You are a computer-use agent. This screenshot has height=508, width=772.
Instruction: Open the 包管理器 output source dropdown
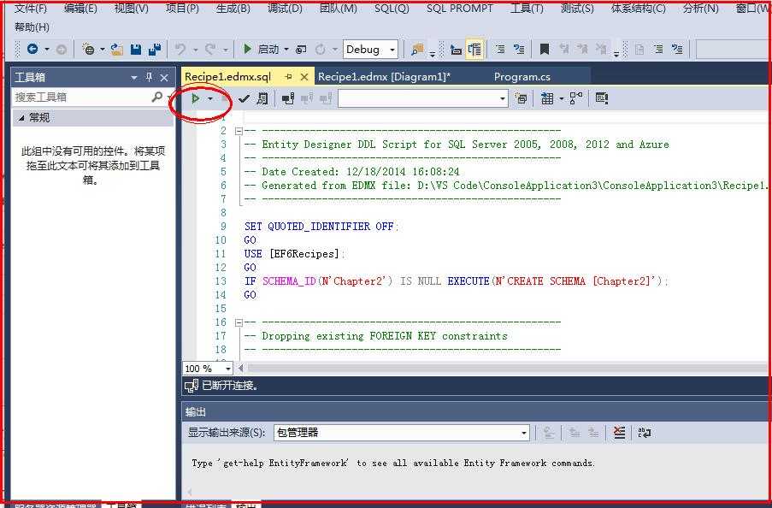[x=402, y=433]
